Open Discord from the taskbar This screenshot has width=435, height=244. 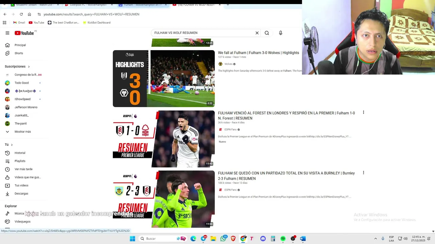click(x=263, y=239)
